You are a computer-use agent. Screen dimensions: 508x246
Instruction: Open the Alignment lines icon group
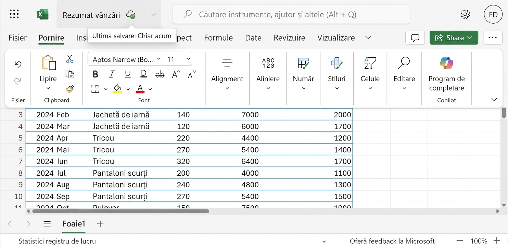point(227,63)
